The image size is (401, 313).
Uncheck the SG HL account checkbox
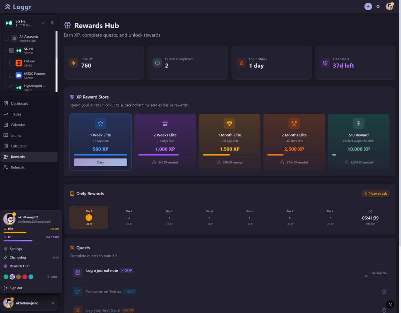(12, 50)
